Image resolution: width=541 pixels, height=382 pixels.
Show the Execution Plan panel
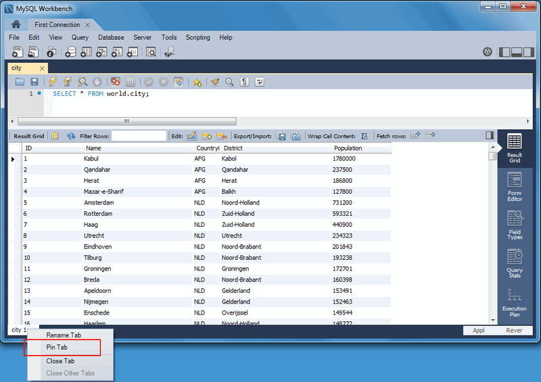point(514,301)
